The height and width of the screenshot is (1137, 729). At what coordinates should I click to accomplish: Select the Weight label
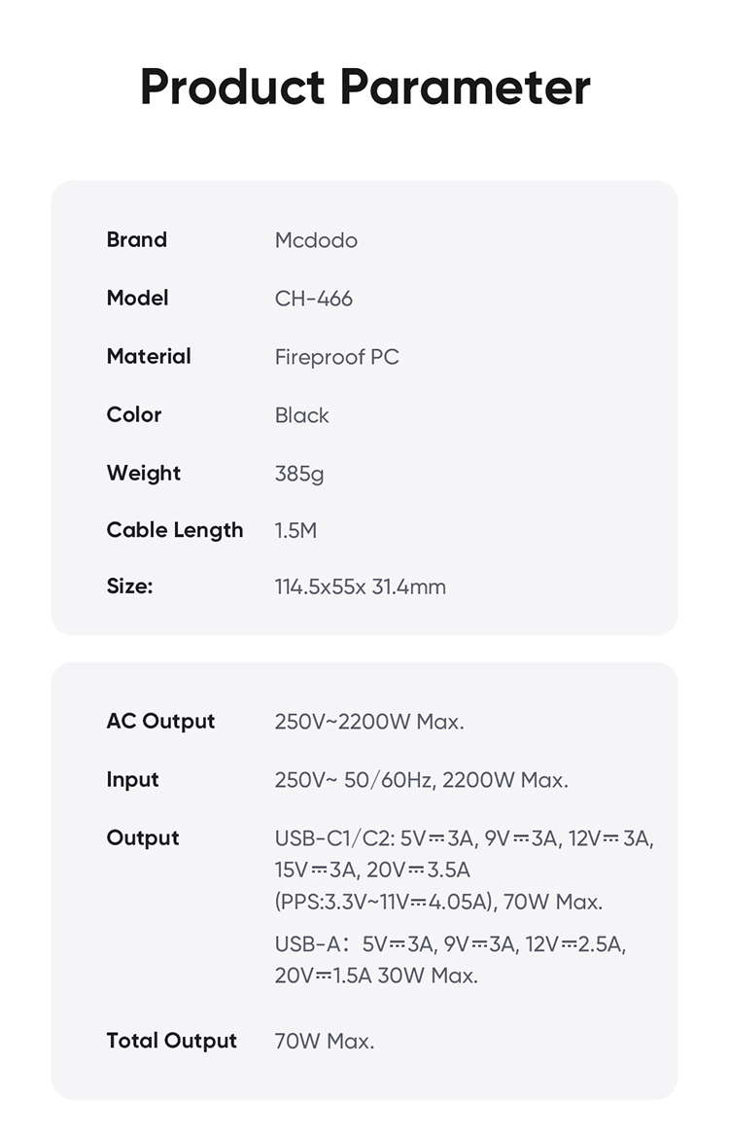coord(143,473)
